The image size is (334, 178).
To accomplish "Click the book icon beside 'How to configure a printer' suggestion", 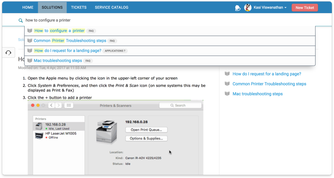I will tap(30, 30).
